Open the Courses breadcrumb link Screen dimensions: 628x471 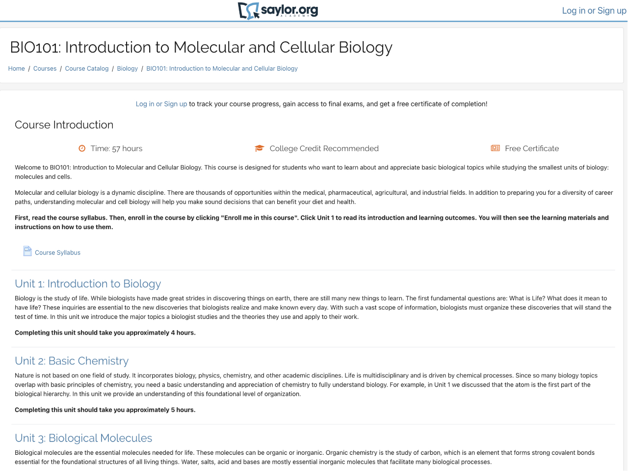coord(45,69)
